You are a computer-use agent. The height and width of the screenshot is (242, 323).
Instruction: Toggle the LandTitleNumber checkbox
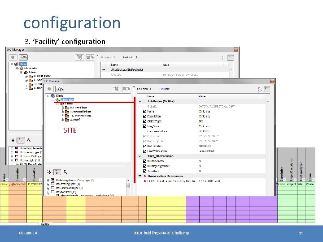pos(144,151)
